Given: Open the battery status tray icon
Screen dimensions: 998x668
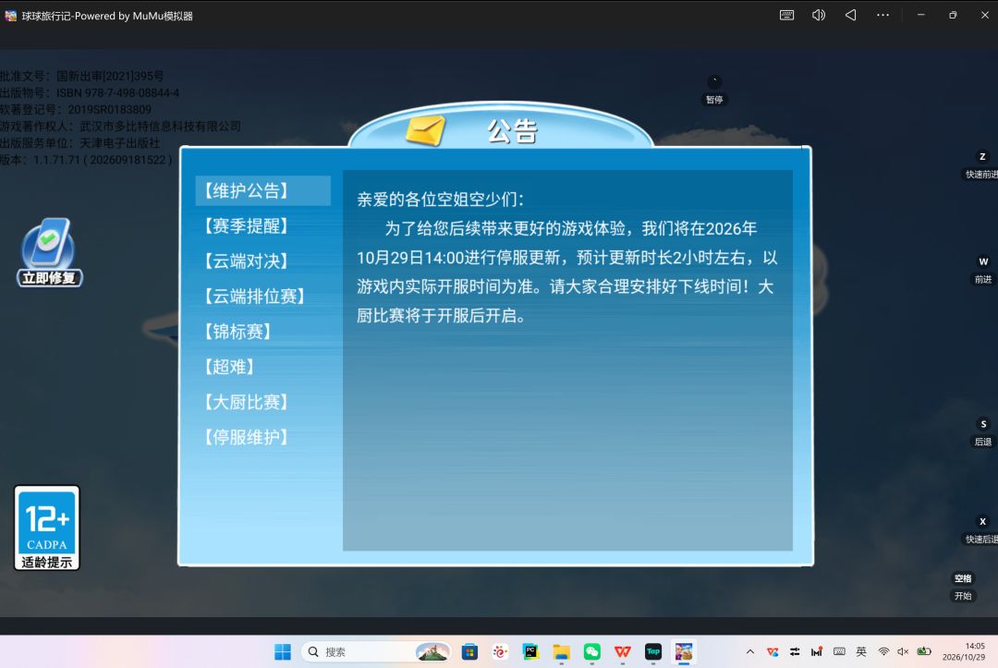Looking at the screenshot, I should pos(923,651).
